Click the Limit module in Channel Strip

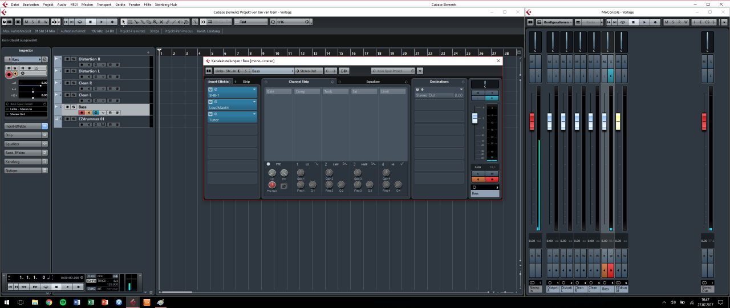[392, 91]
